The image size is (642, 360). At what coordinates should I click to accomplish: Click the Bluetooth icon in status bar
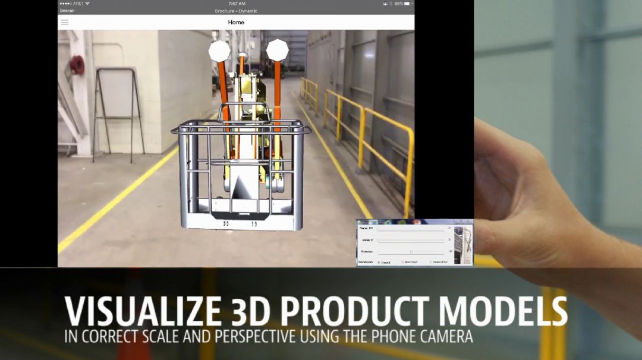click(x=391, y=4)
